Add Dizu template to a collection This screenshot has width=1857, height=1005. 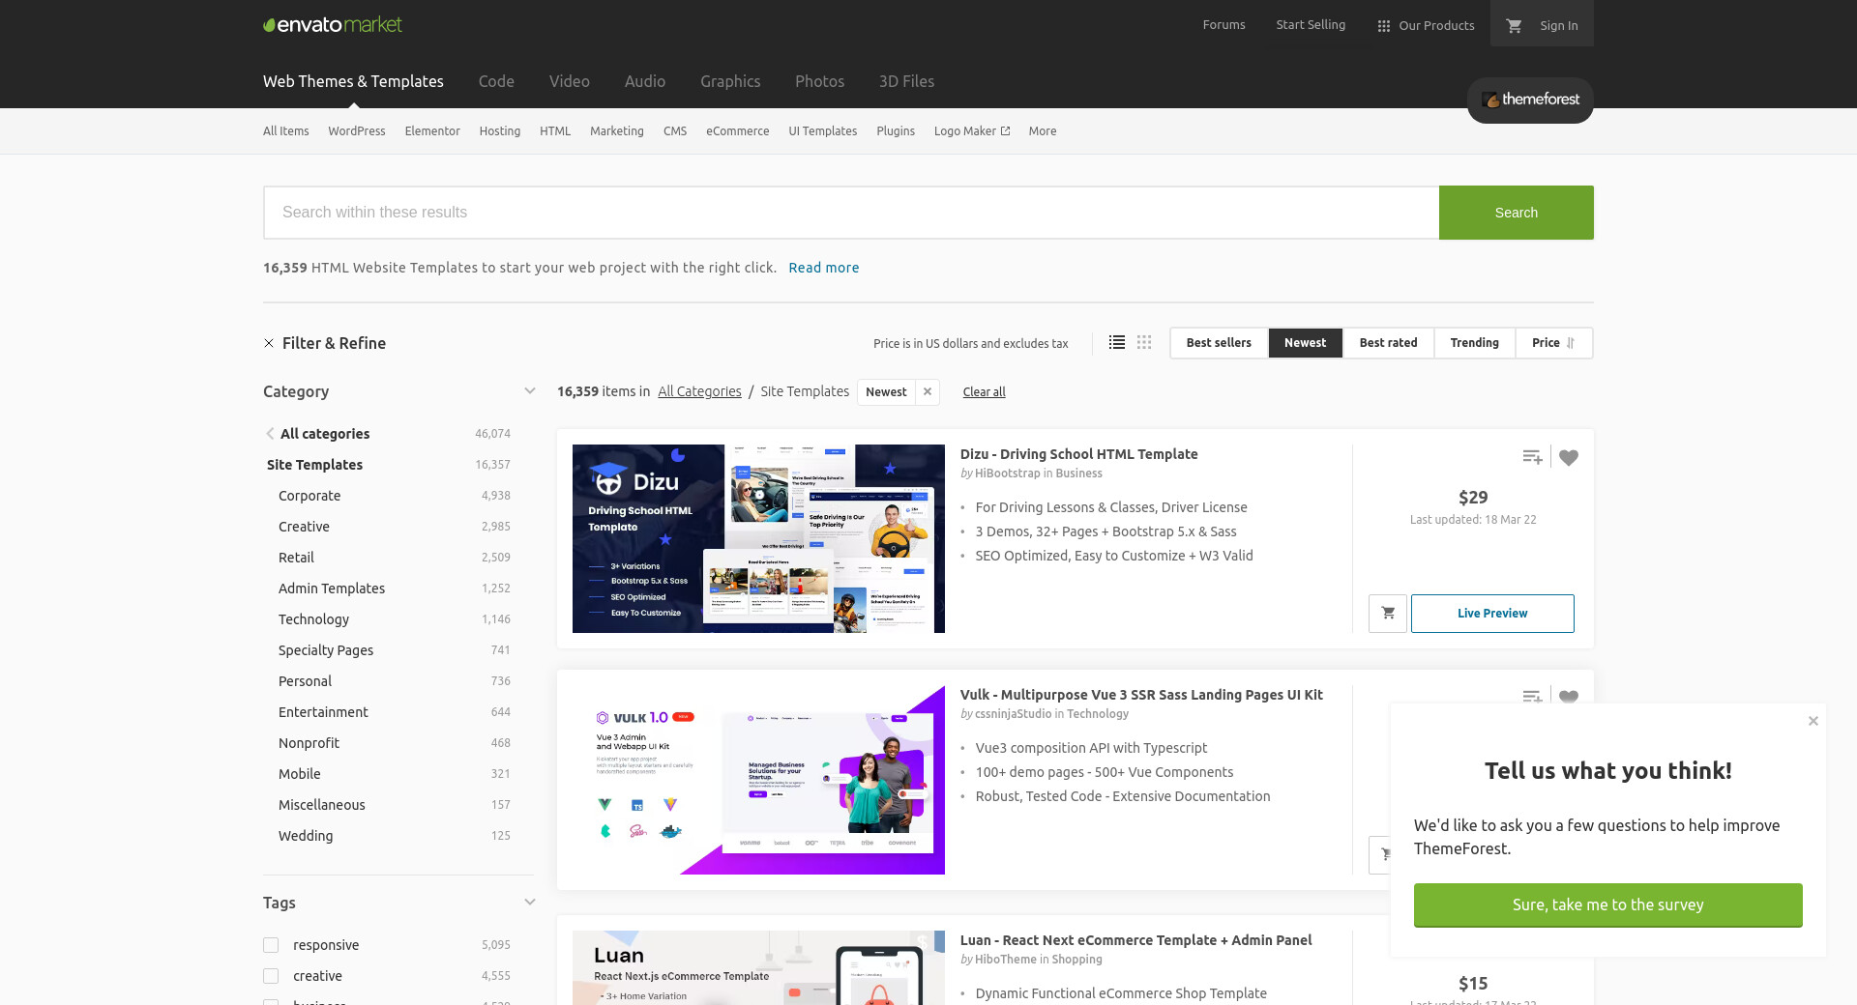1532,458
